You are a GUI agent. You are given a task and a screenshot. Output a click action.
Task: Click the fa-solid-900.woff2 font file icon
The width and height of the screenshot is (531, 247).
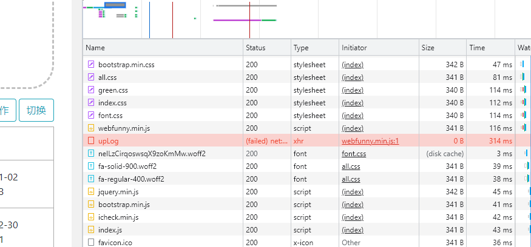coord(91,166)
